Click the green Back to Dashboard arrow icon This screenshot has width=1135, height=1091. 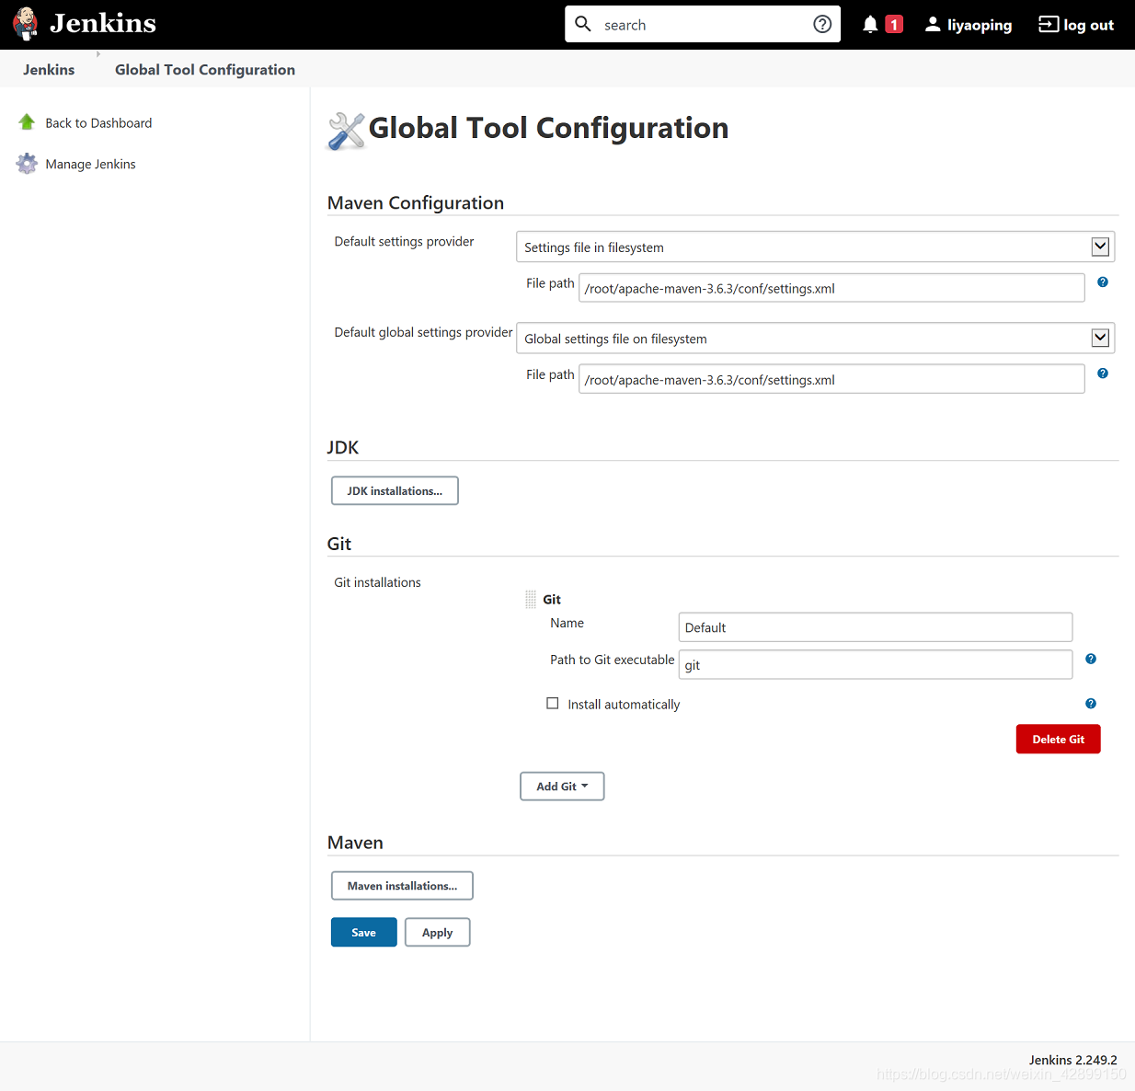point(27,122)
